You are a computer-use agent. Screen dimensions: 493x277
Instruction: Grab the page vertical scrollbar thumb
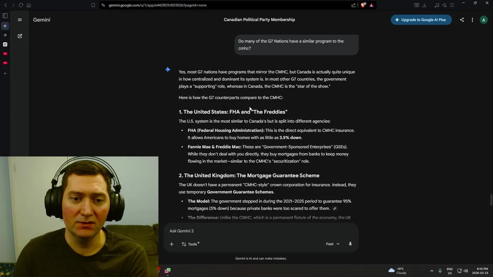(x=491, y=200)
